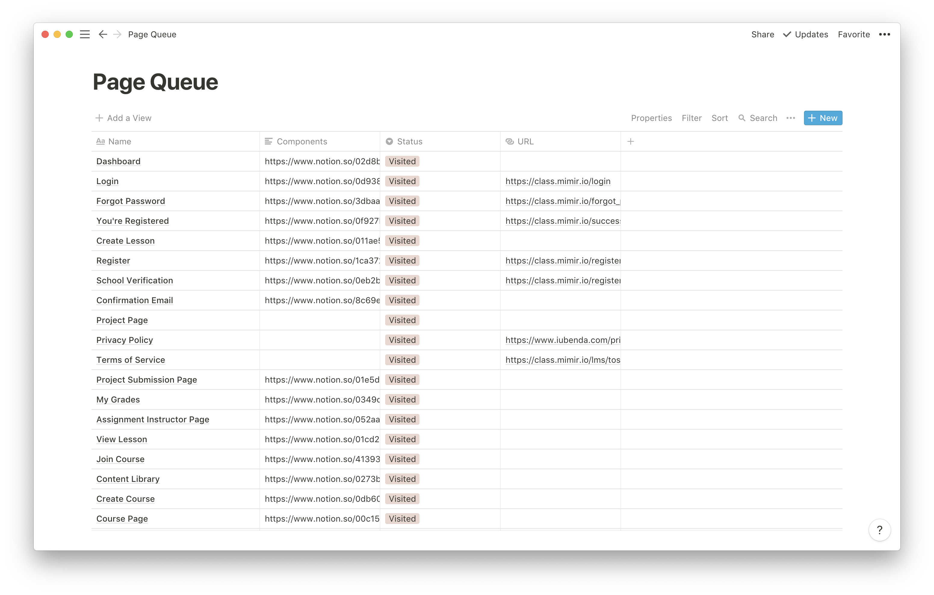
Task: Open the sidebar hamburger menu
Action: pyautogui.click(x=85, y=35)
